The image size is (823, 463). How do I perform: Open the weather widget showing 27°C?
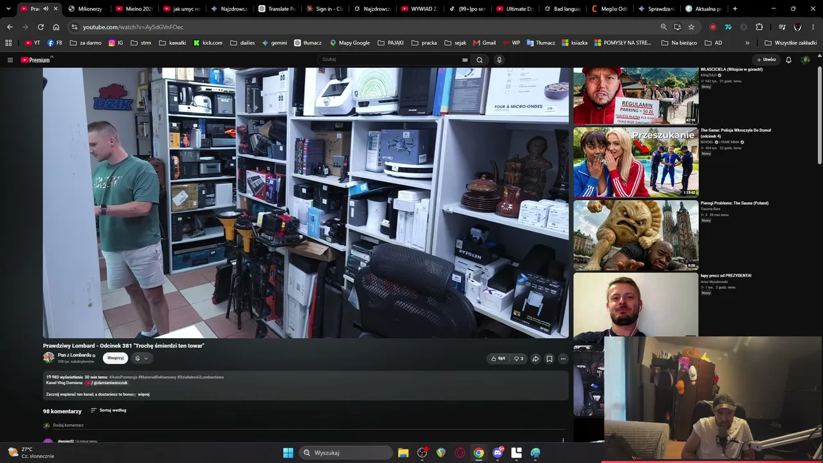pyautogui.click(x=30, y=453)
